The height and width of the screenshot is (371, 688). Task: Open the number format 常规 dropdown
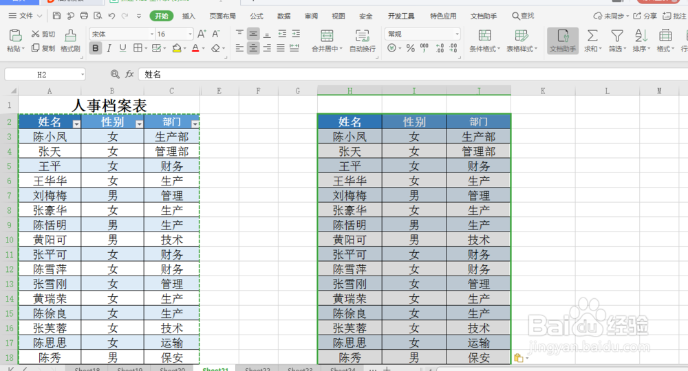tap(457, 34)
